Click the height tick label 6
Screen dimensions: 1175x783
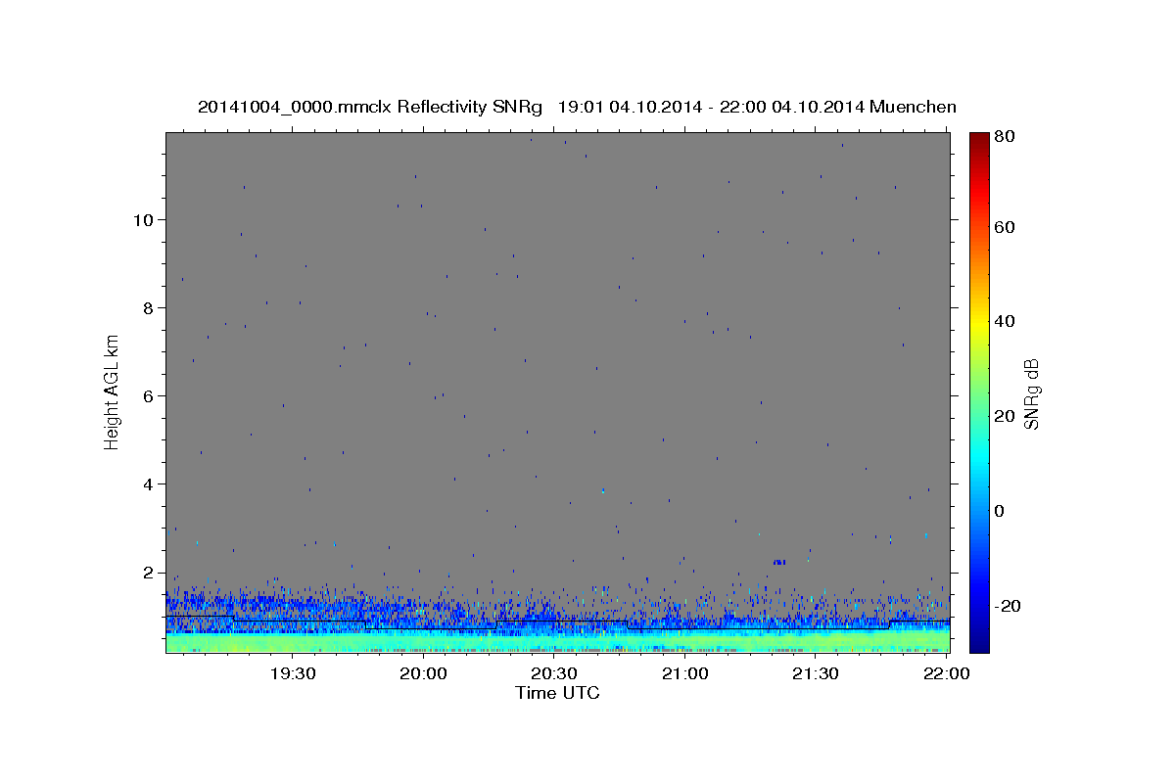pos(147,395)
